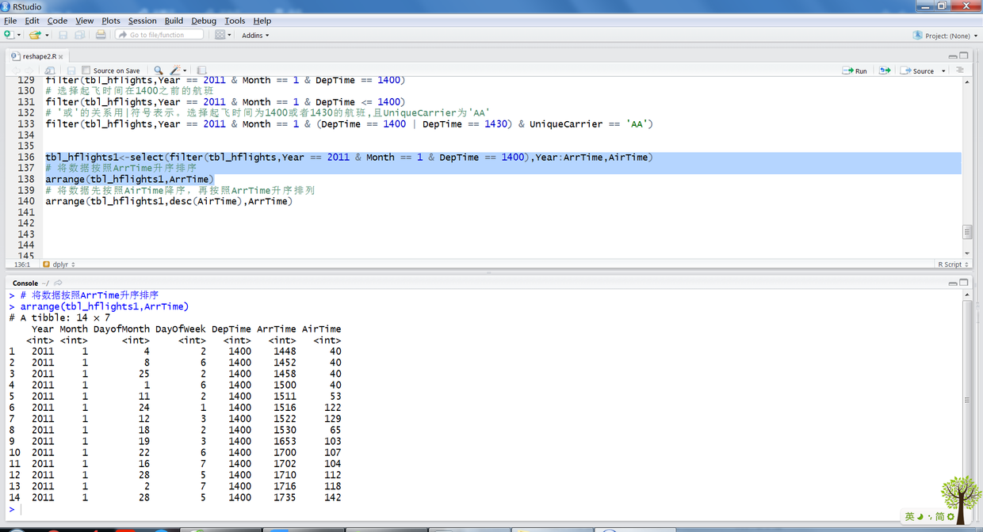
Task: Open the File menu
Action: (10, 21)
